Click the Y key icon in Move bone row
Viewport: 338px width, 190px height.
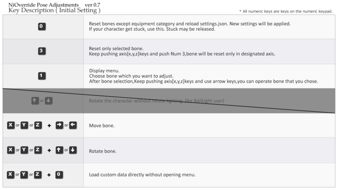point(24,125)
